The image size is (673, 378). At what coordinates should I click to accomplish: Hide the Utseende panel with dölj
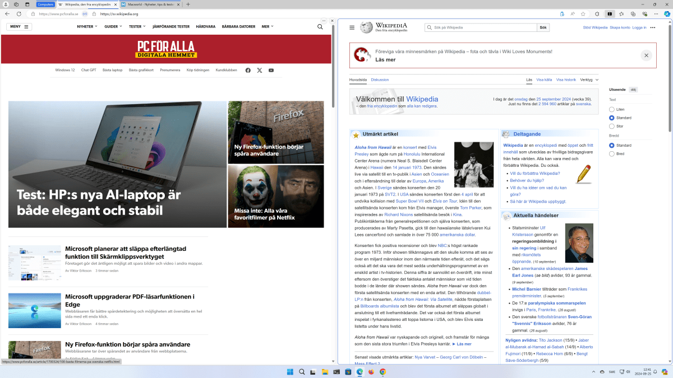(633, 90)
